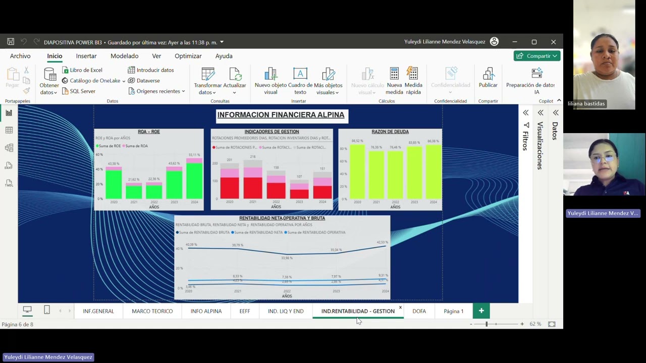Expand the Filtros pane

point(526,113)
